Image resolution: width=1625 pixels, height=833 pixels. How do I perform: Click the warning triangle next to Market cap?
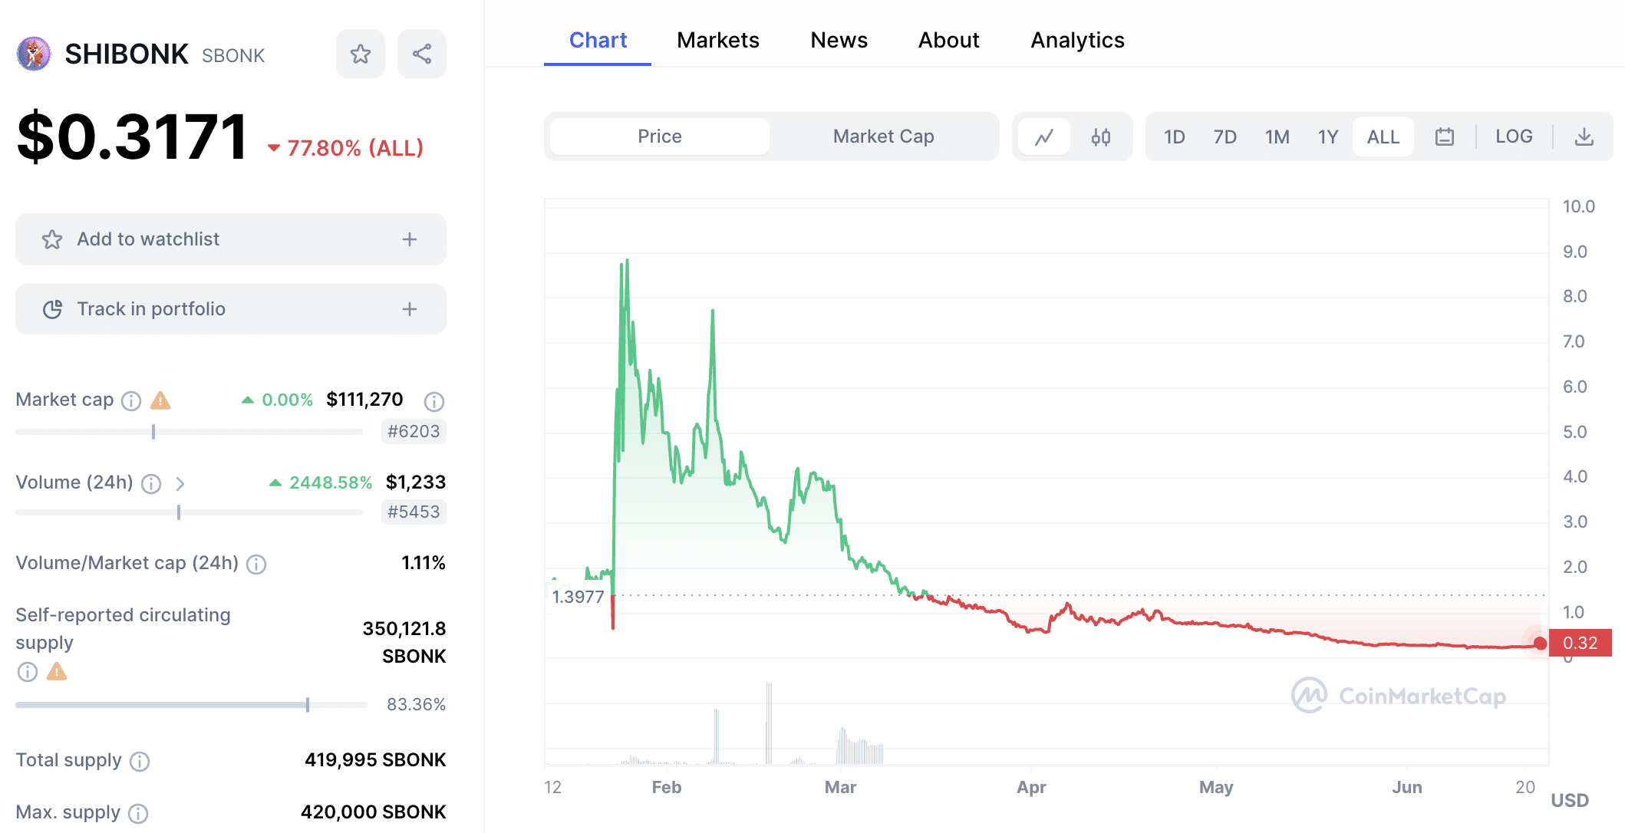coord(160,400)
